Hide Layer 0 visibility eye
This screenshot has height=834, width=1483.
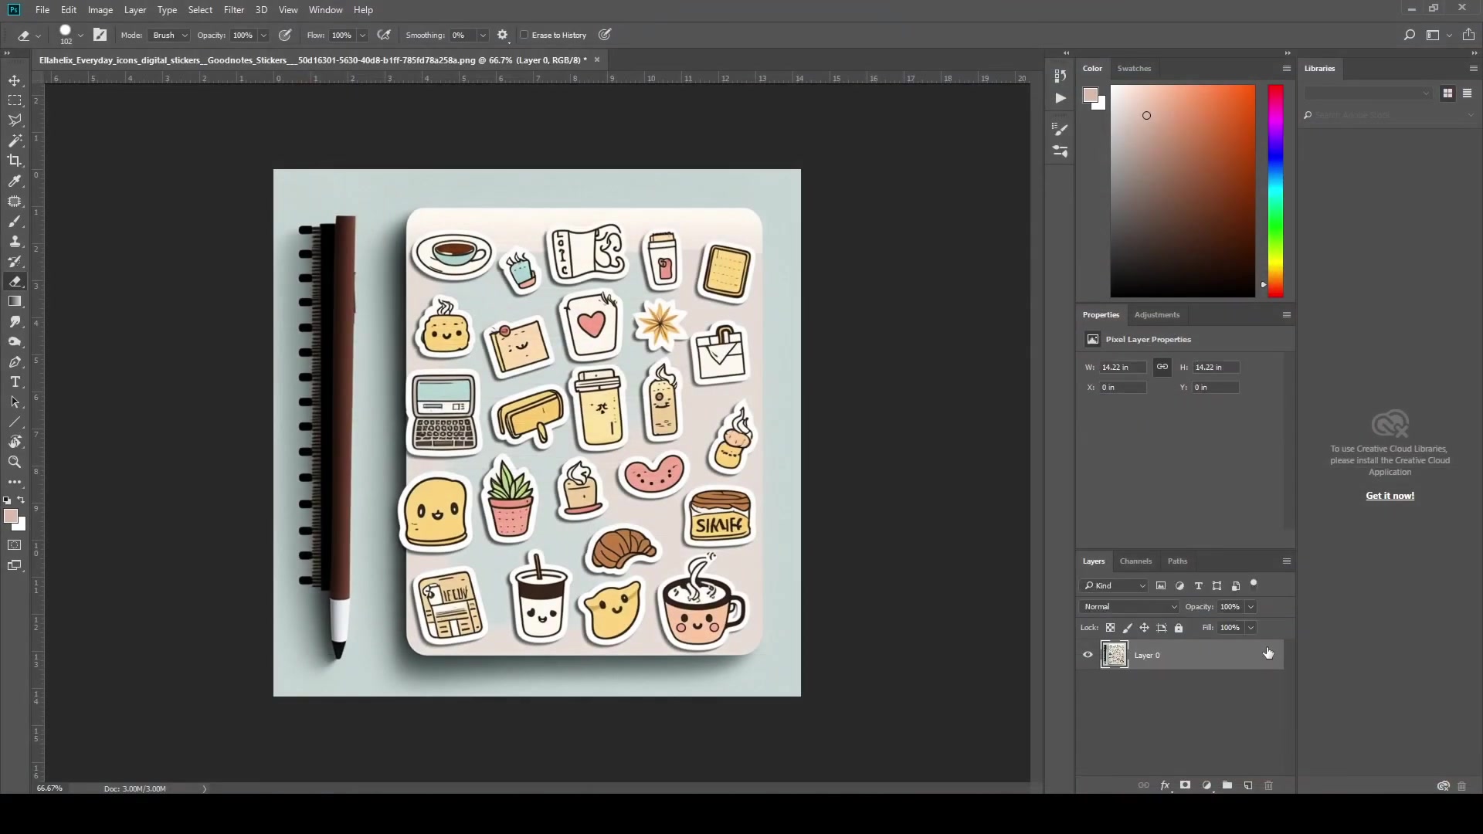tap(1088, 655)
